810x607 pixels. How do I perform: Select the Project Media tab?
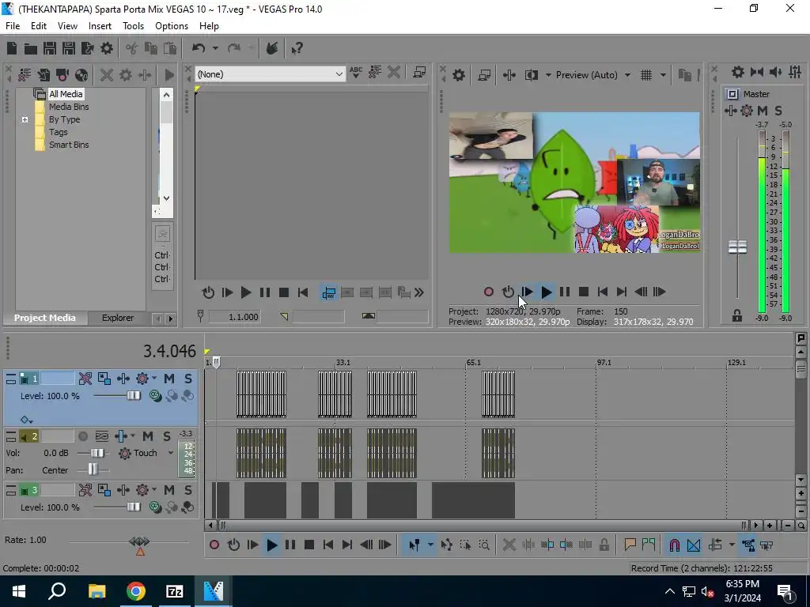point(44,318)
